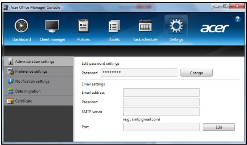Click the masked console Password field
The height and width of the screenshot is (145, 247).
coord(139,73)
